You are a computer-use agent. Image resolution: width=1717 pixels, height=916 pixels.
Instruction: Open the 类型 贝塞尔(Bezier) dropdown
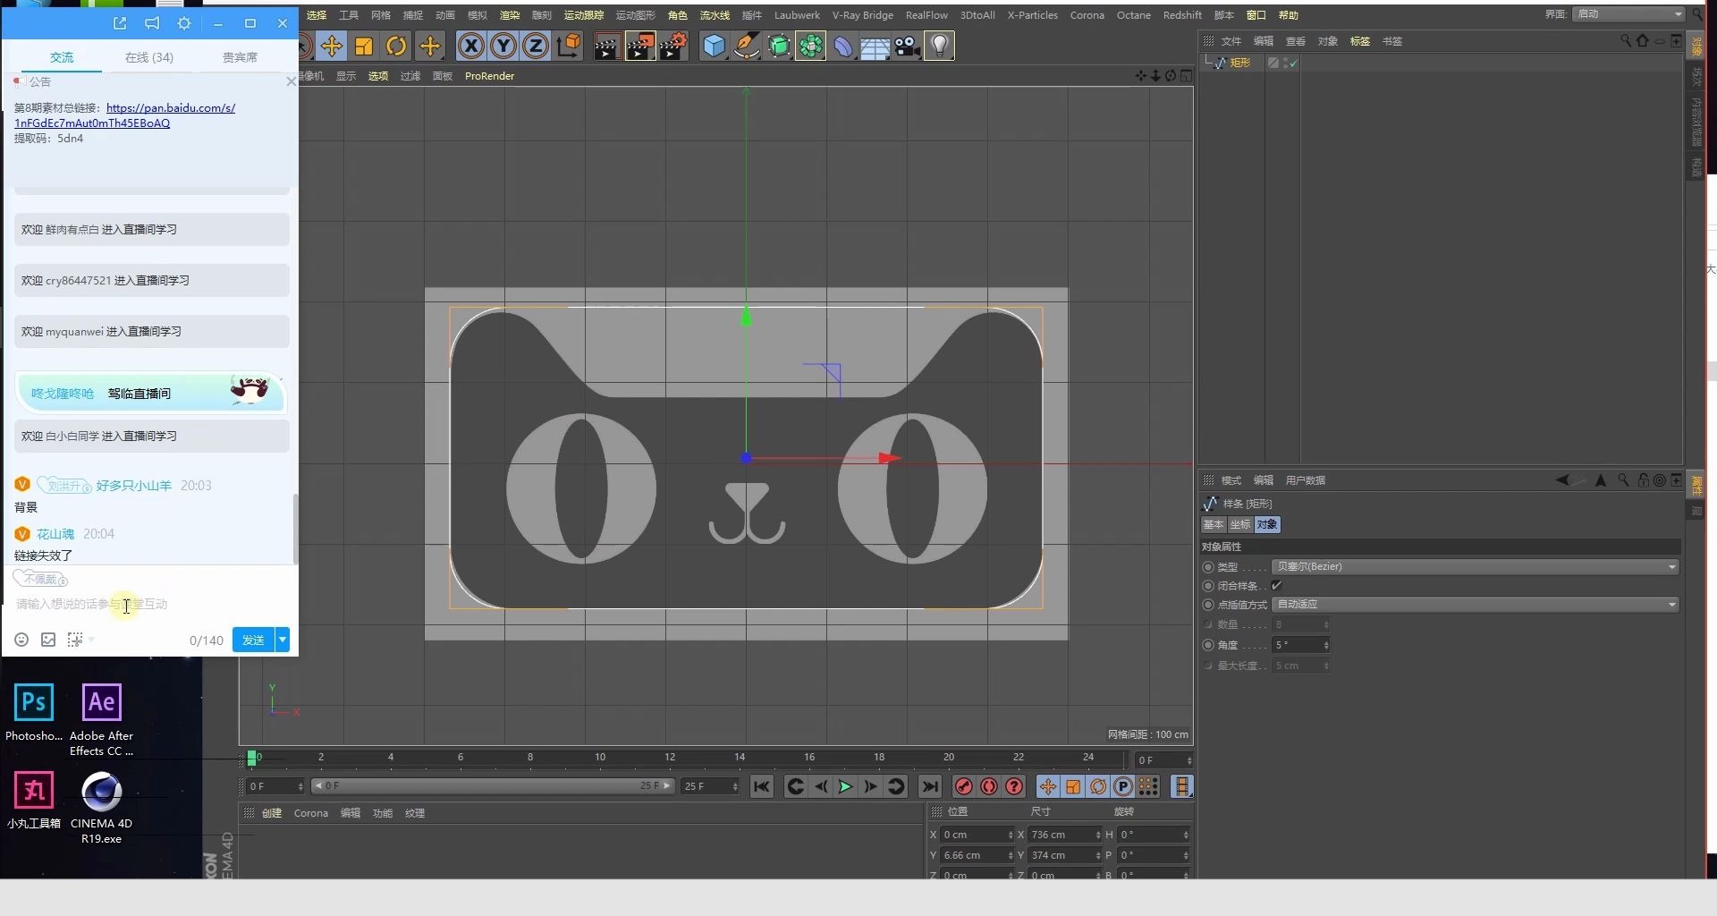coord(1476,566)
